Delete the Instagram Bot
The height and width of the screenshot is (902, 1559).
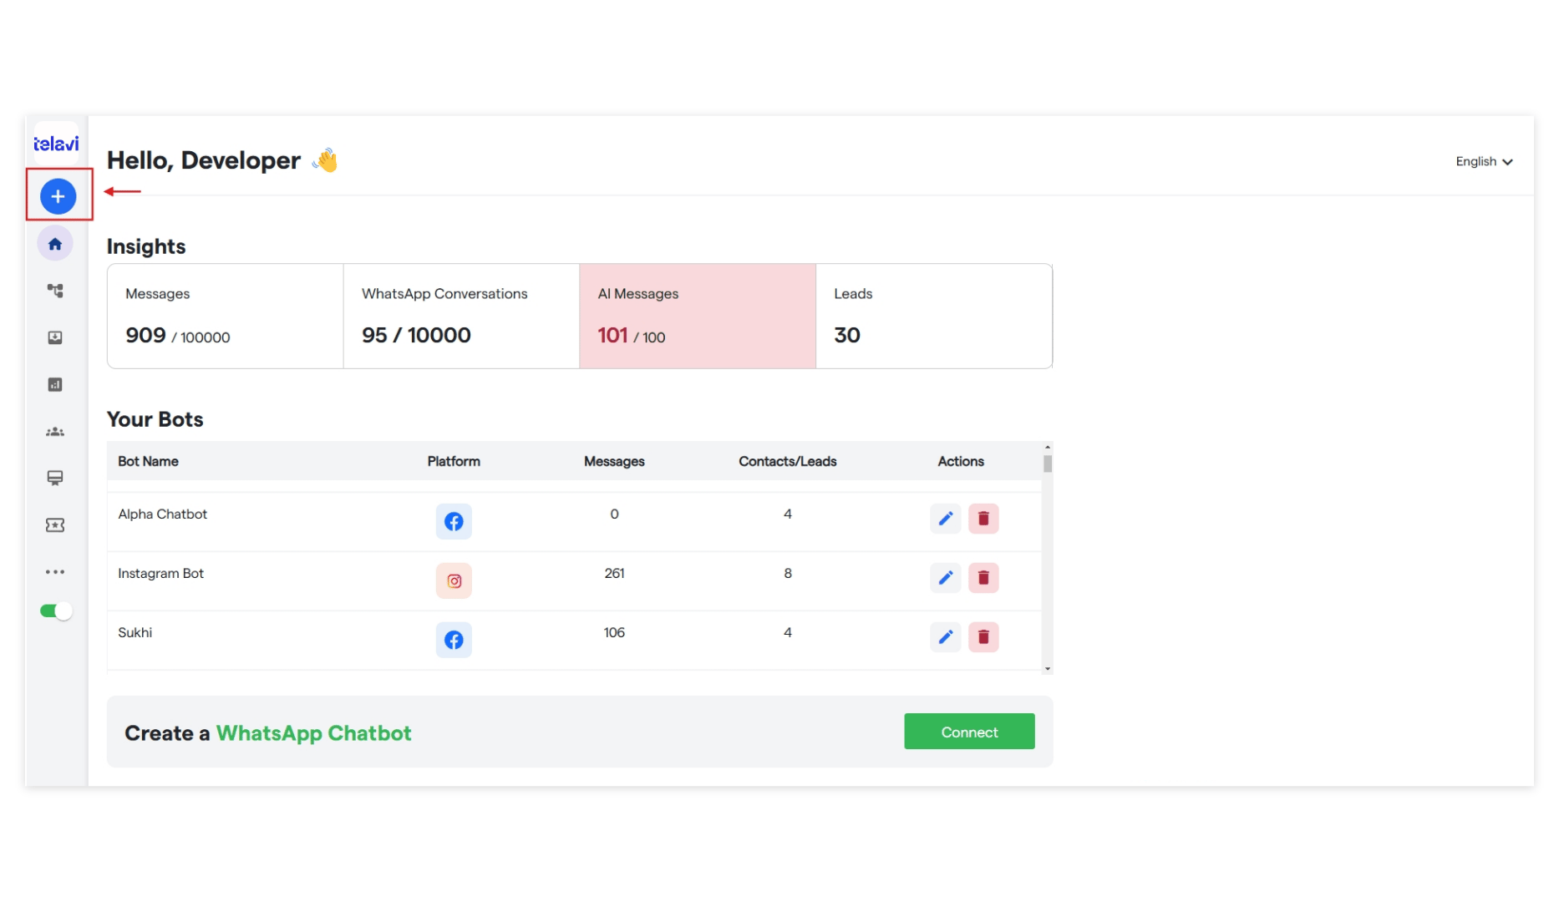[x=983, y=578]
